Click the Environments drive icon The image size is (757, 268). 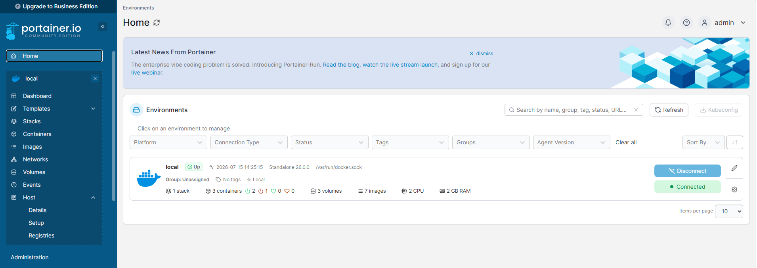point(136,110)
